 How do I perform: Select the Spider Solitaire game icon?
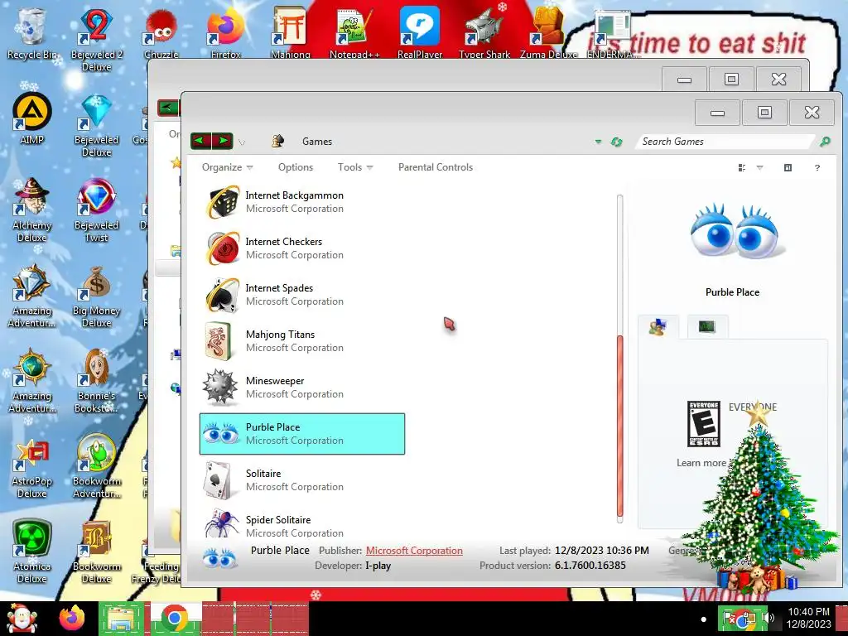tap(220, 523)
